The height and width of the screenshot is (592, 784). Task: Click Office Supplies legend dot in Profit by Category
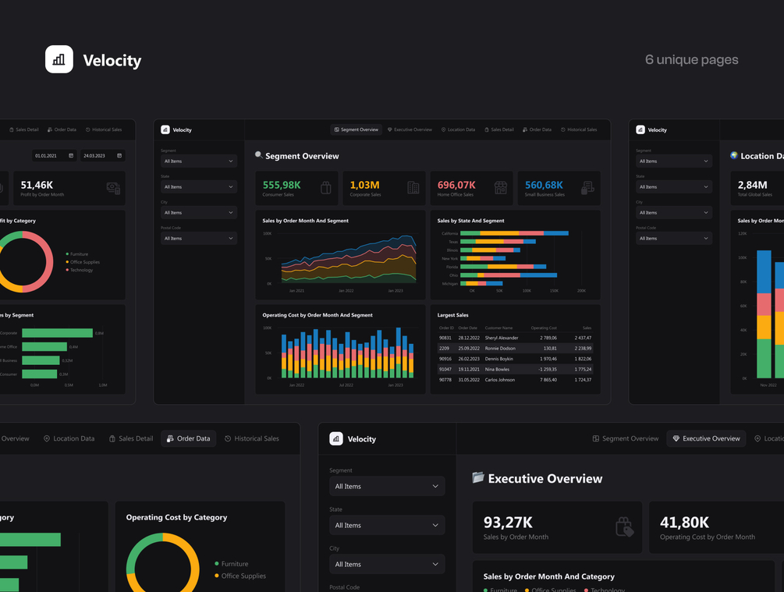(x=67, y=262)
